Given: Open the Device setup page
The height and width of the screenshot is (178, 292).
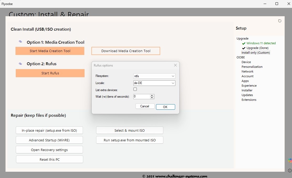Looking at the screenshot, I should 246,62.
